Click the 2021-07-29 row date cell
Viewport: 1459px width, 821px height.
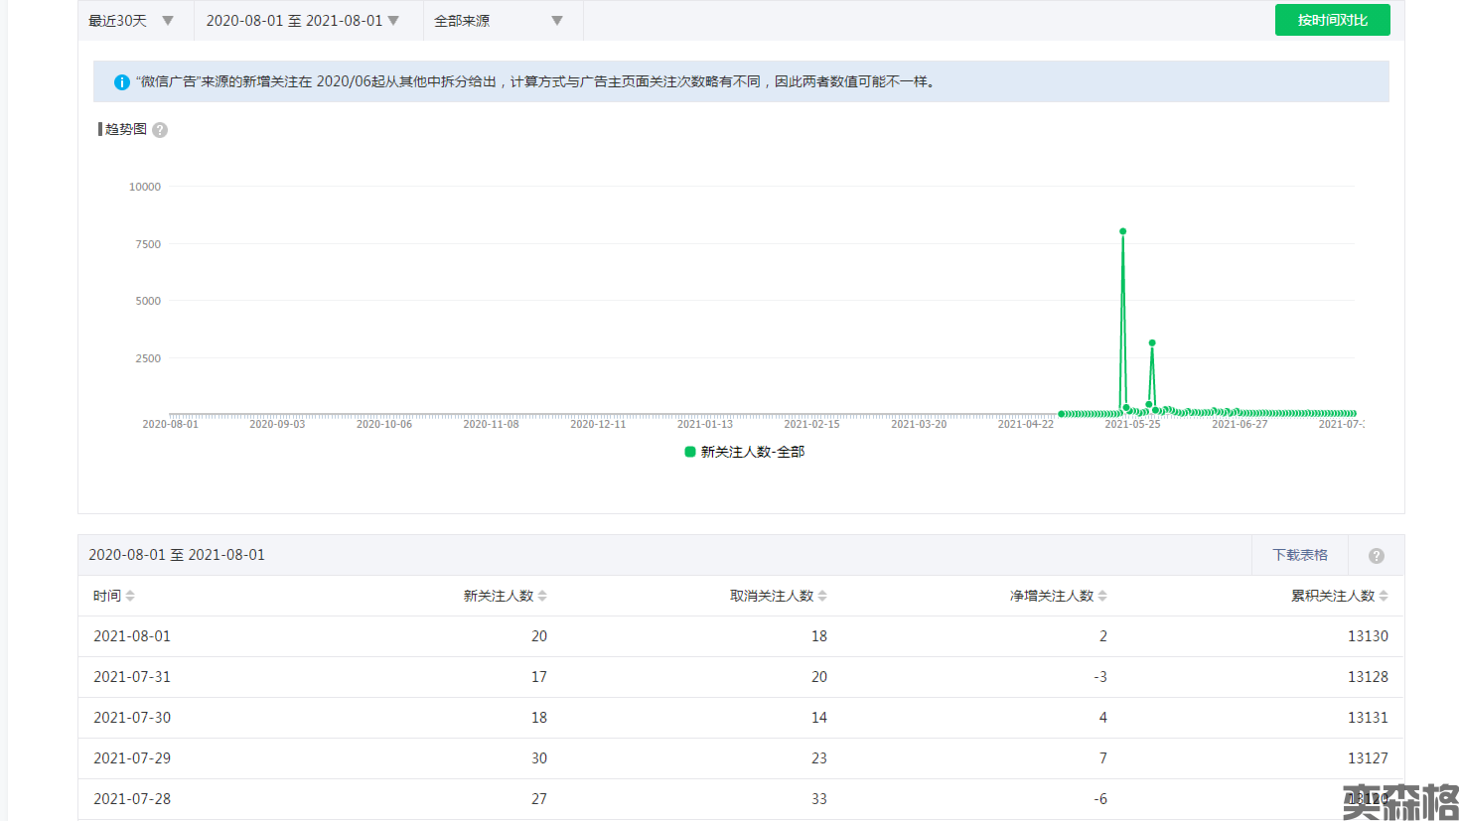point(132,758)
